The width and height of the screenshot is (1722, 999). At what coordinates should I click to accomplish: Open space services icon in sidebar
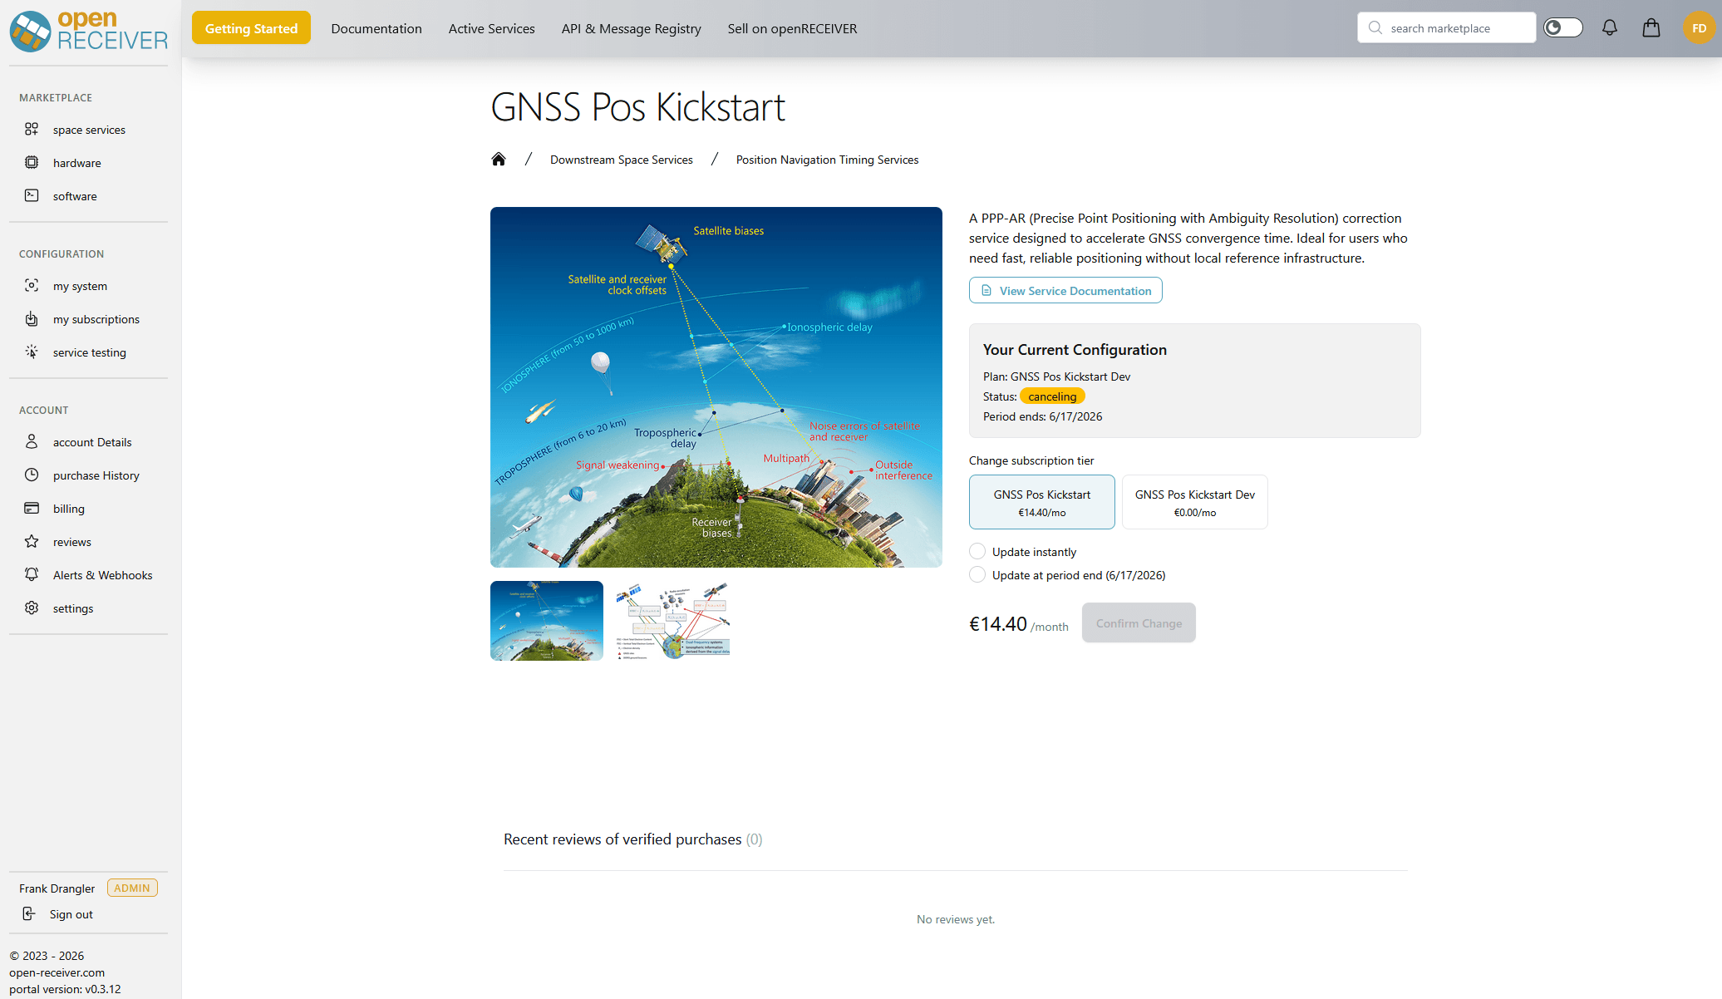(x=32, y=129)
